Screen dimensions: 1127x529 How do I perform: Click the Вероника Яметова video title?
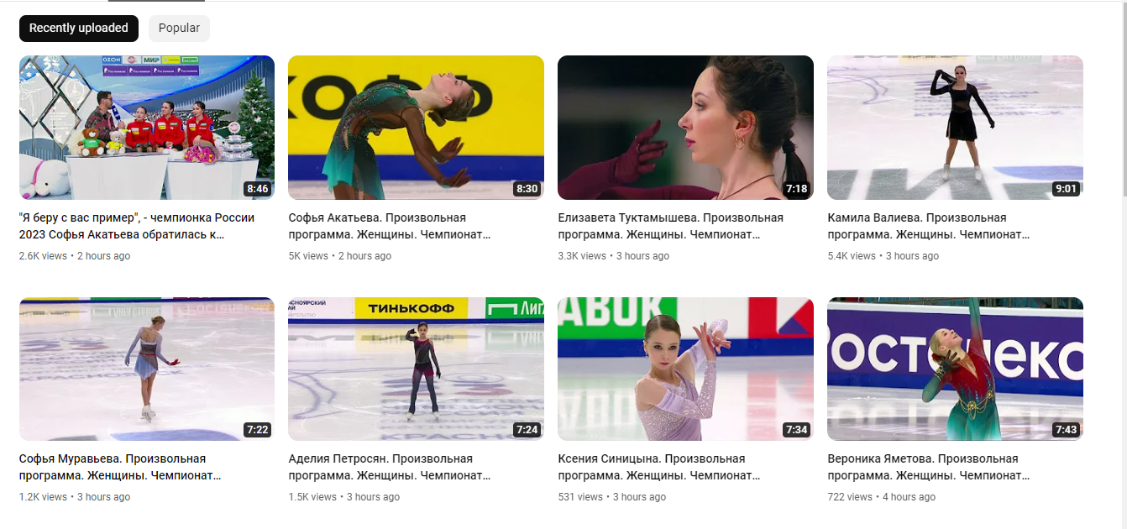tap(929, 467)
